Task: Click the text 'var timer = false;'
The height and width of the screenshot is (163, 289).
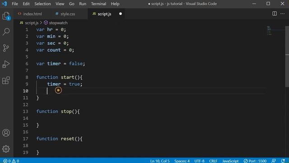Action: [61, 64]
